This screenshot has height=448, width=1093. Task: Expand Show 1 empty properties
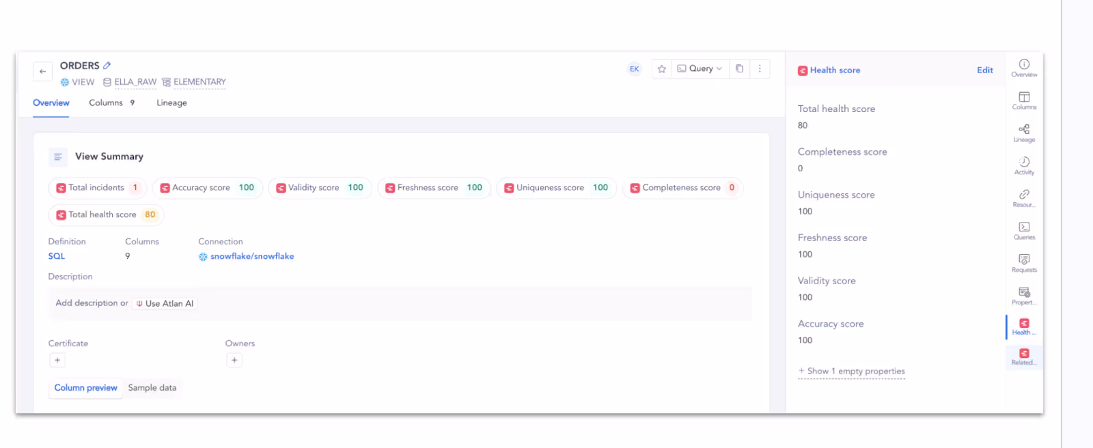click(852, 372)
